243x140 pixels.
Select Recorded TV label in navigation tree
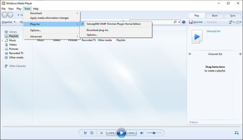tap(16, 53)
